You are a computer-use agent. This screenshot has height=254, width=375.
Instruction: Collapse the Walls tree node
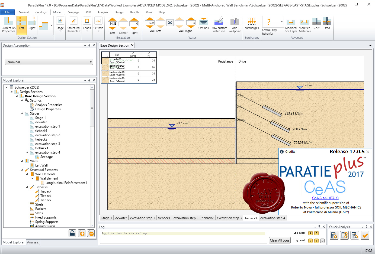[22, 161]
